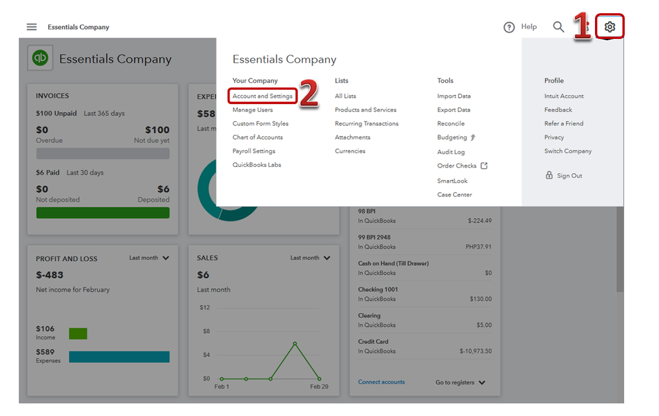Viewport: 659px width, 416px height.
Task: Click the page vertical scrollbar
Action: [x=620, y=249]
